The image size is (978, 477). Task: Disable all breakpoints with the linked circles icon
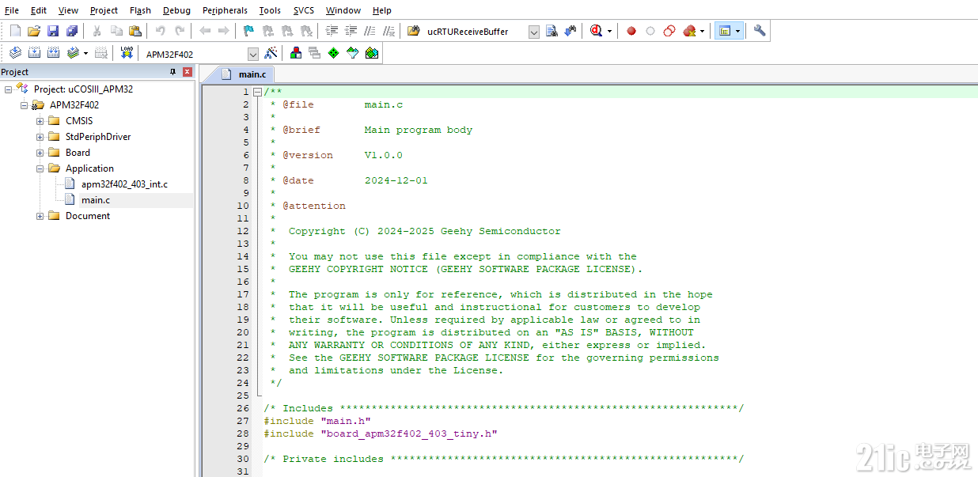(669, 31)
